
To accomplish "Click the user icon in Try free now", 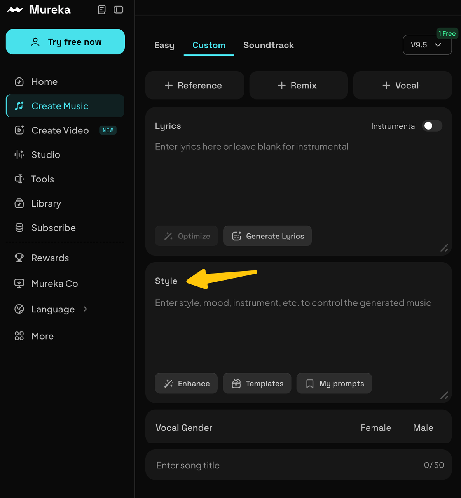I will [35, 42].
